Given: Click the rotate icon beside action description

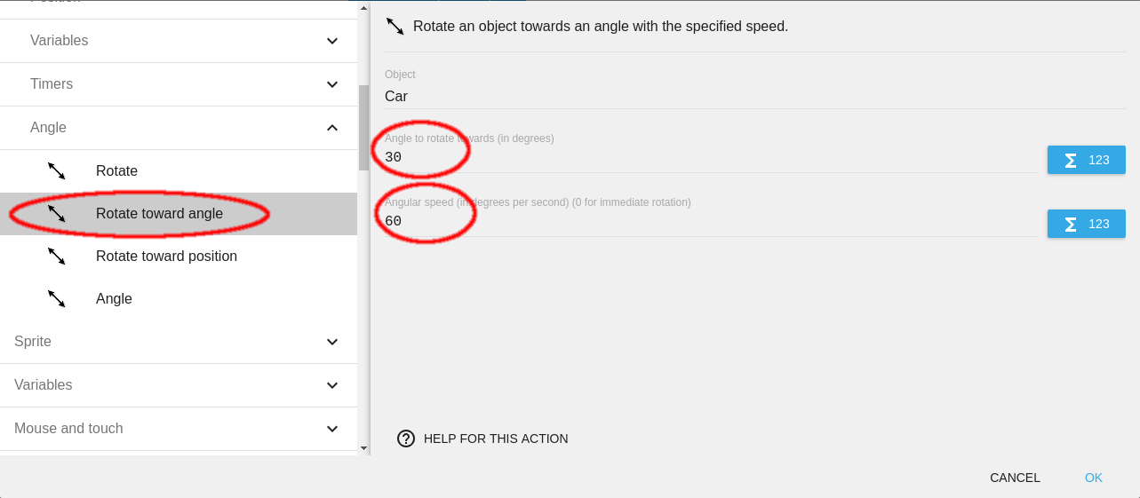Looking at the screenshot, I should (x=395, y=26).
